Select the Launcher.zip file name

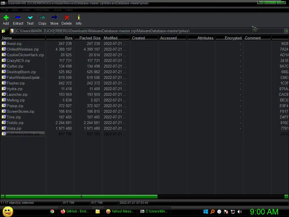tap(17, 94)
